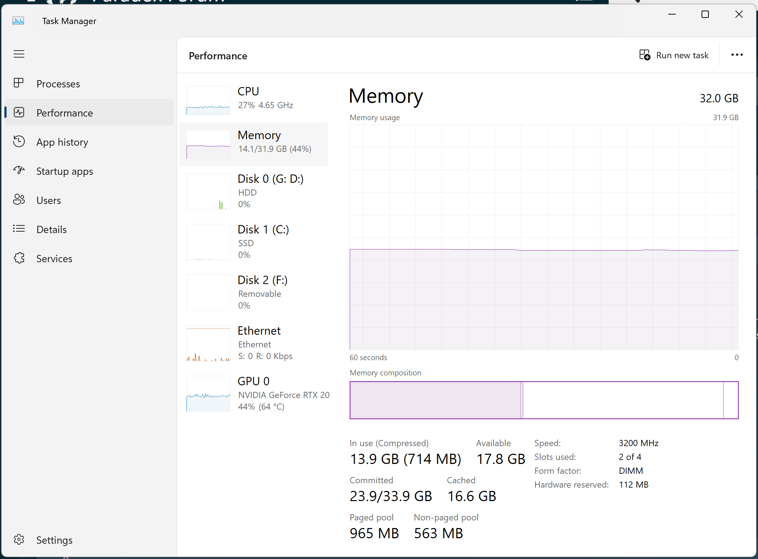758x559 pixels.
Task: Open the Processes page icon
Action: [19, 83]
